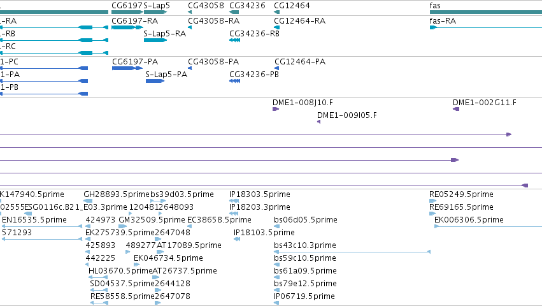Select the CG43058-RA transcript arrow

pos(190,27)
